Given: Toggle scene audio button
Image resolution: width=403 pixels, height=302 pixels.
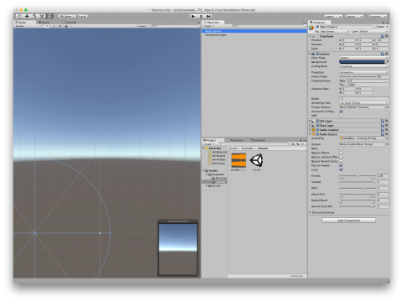Looking at the screenshot, I should tap(60, 26).
